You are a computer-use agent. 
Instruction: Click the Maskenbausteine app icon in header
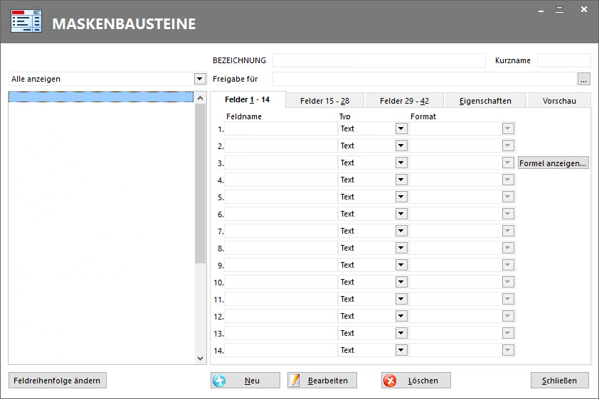tap(26, 23)
